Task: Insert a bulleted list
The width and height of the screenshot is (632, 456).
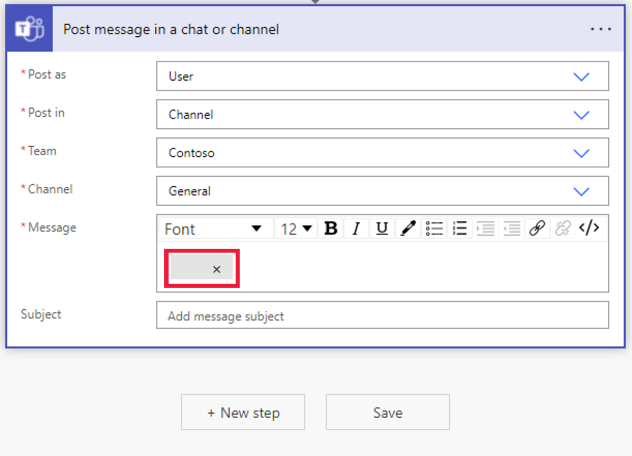Action: [434, 229]
